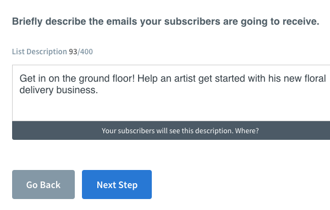
Task: Open the "Where?" link in the info bar
Action: click(247, 130)
